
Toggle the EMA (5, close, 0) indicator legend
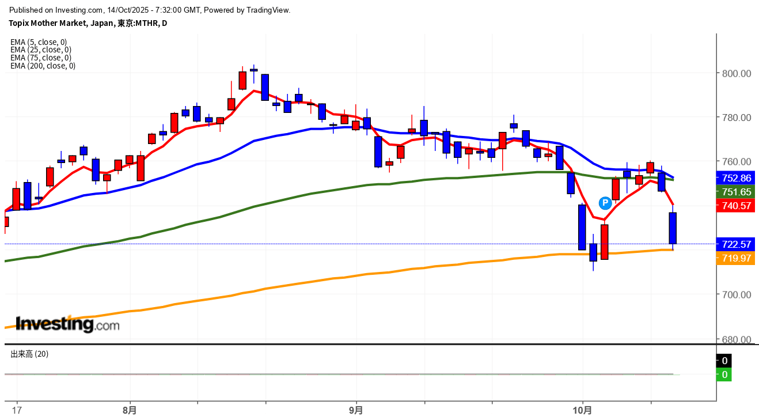(x=39, y=42)
